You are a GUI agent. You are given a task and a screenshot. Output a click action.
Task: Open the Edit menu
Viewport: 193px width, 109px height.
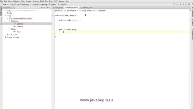(5, 1)
